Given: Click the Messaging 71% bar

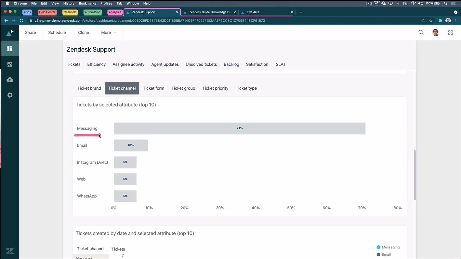Looking at the screenshot, I should pos(240,129).
